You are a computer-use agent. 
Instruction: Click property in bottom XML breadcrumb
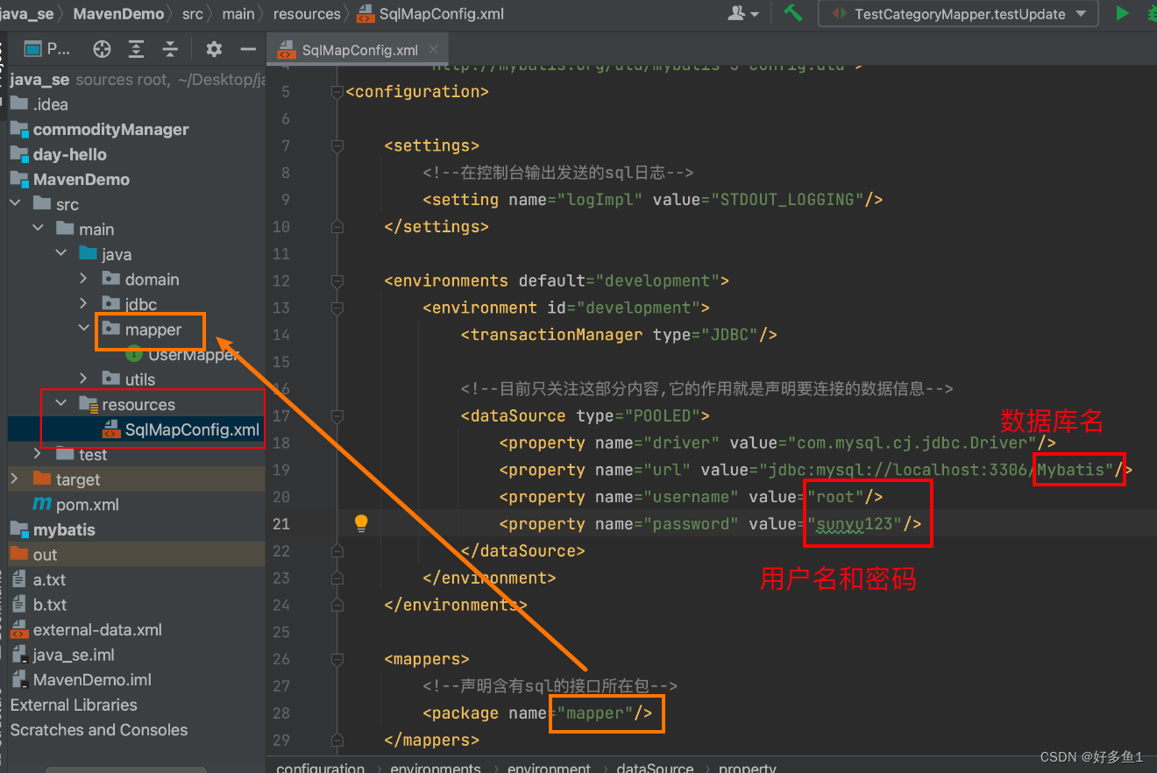747,767
